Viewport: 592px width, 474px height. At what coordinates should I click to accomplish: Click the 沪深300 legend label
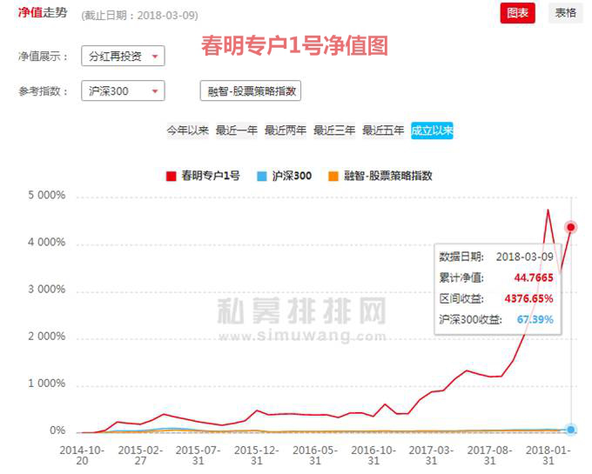click(x=292, y=176)
